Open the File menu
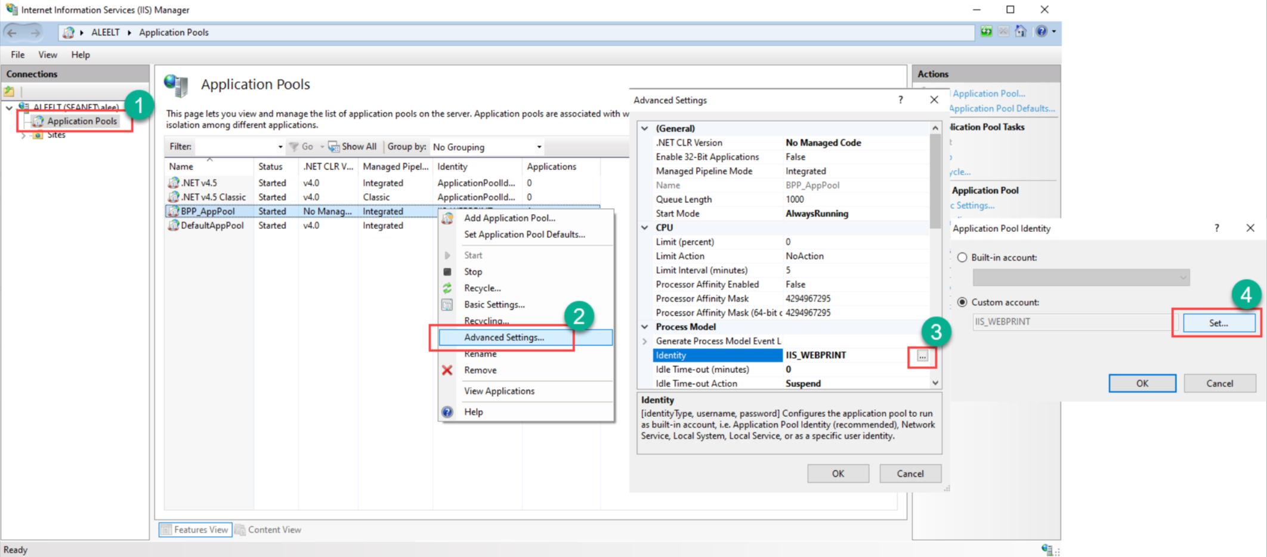This screenshot has height=557, width=1267. click(x=18, y=55)
